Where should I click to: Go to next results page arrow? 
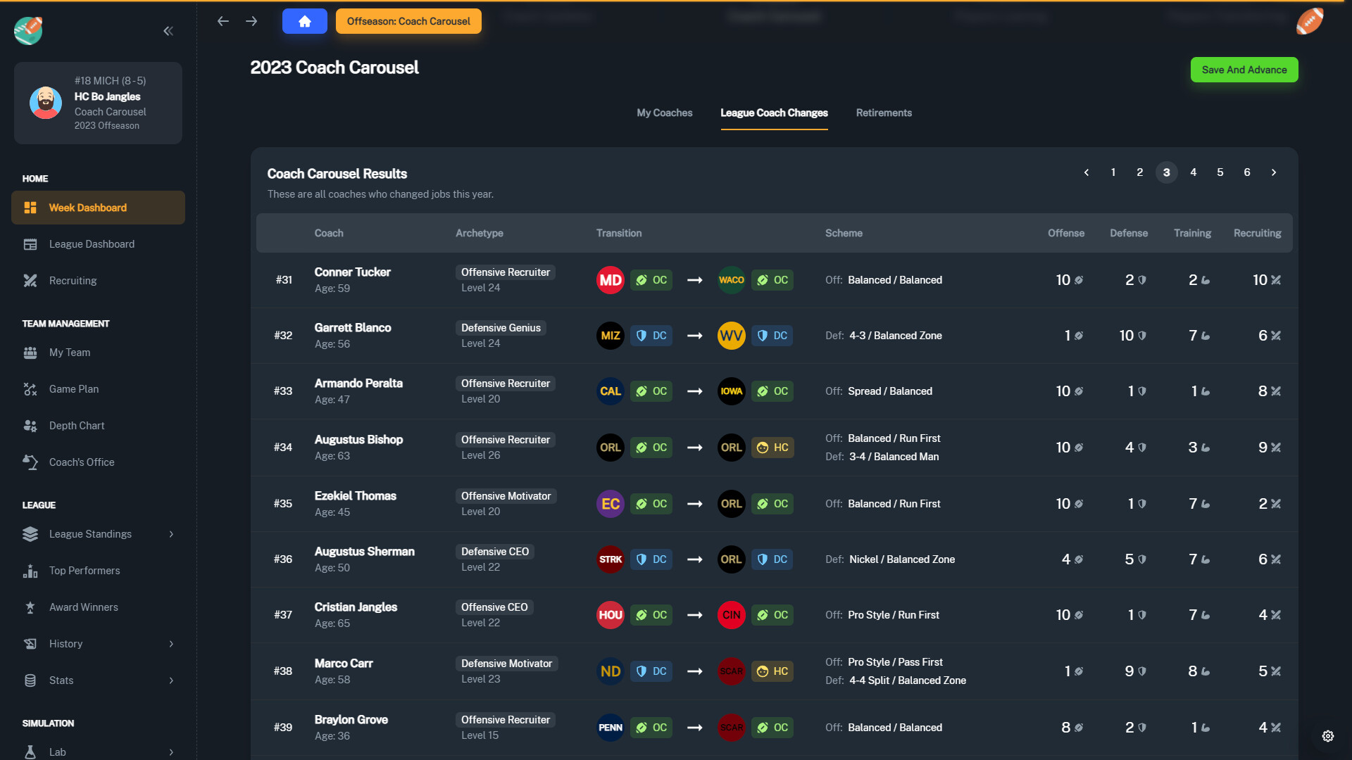tap(1273, 172)
